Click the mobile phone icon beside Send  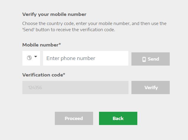point(144,59)
